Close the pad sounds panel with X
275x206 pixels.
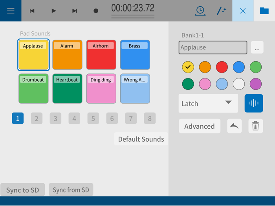tap(243, 11)
